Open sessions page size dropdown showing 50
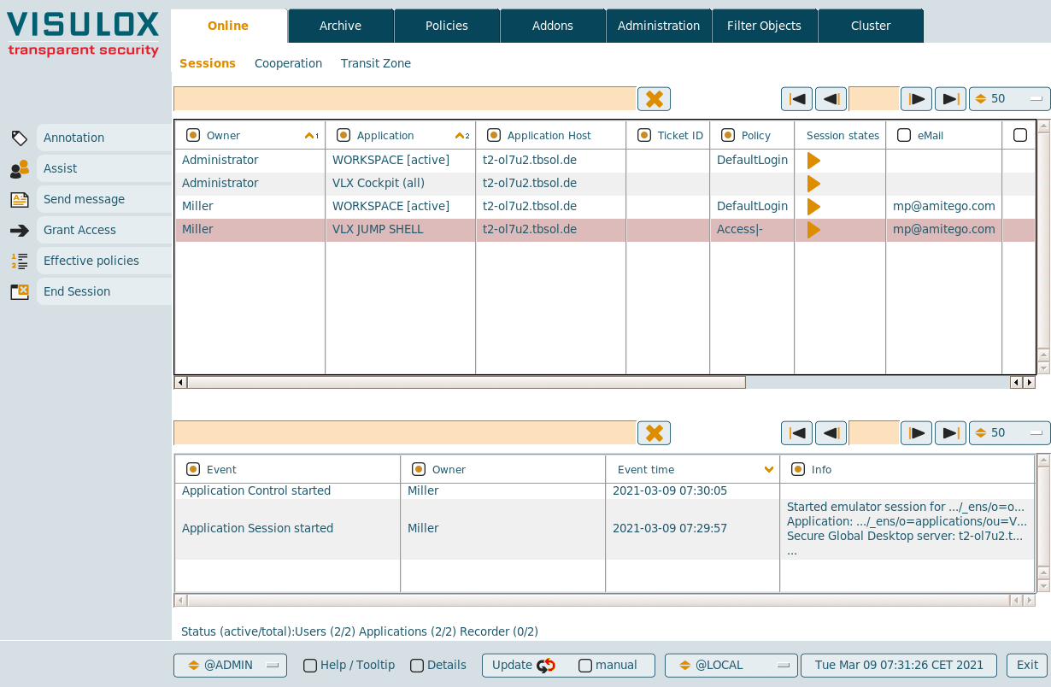Screen dimensions: 1051x687 [1009, 99]
